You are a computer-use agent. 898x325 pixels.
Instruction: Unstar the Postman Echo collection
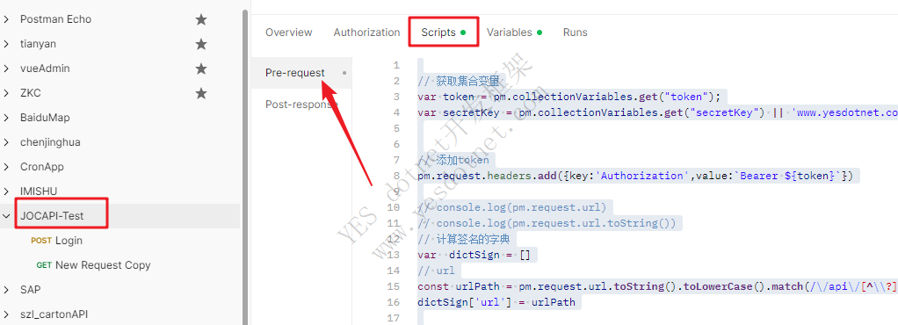click(x=201, y=19)
